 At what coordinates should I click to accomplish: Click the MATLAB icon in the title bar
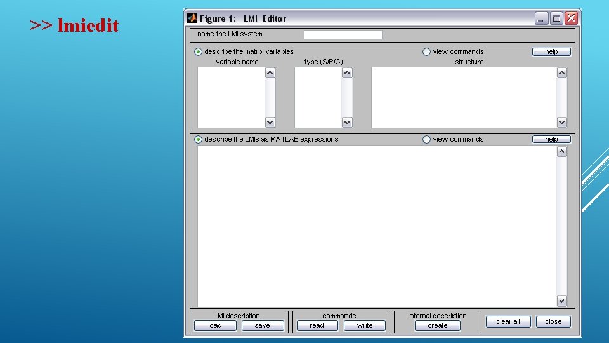(x=192, y=18)
